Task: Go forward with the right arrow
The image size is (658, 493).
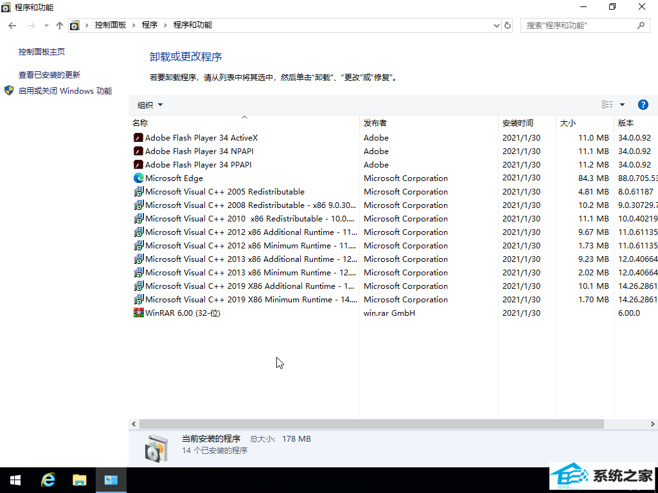Action: [31, 26]
